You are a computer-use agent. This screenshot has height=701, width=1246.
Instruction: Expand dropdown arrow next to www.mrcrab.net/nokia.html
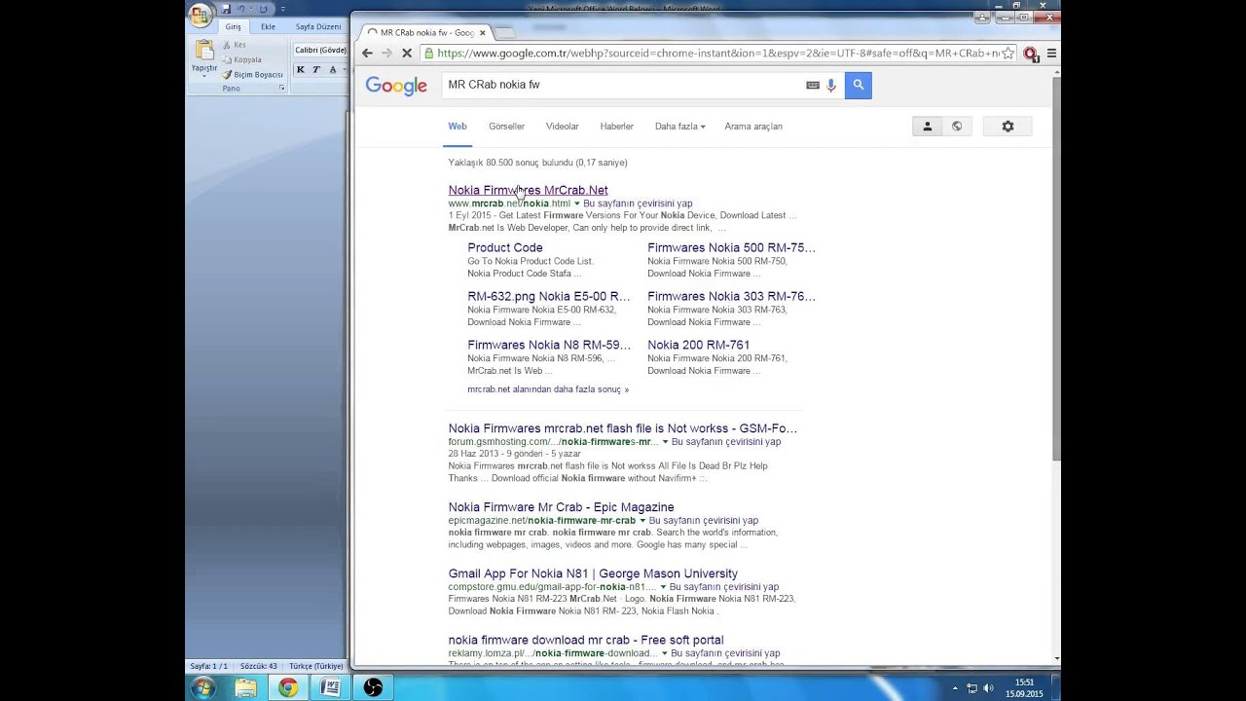coord(577,203)
